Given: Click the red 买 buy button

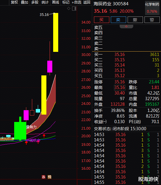Looking at the screenshot, I should (102, 20).
